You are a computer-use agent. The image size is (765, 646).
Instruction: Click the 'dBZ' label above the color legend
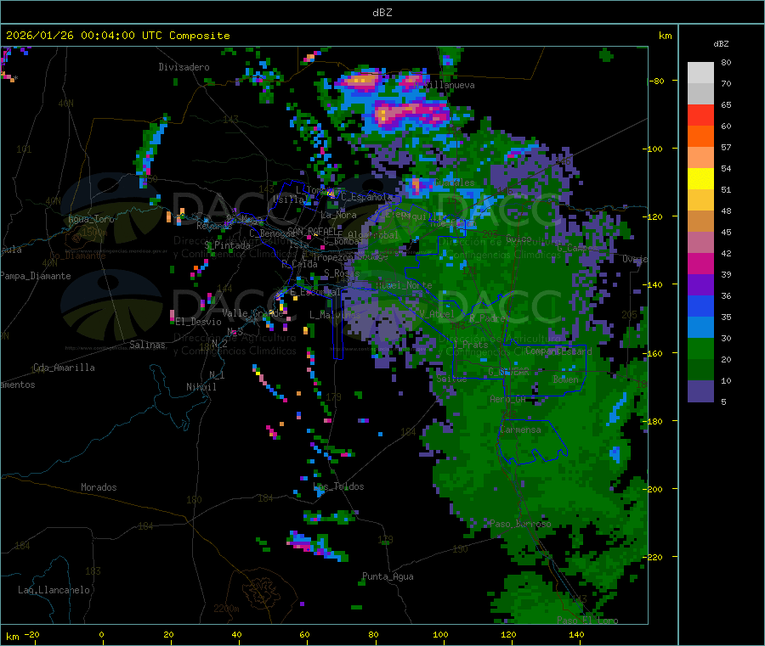pos(721,44)
